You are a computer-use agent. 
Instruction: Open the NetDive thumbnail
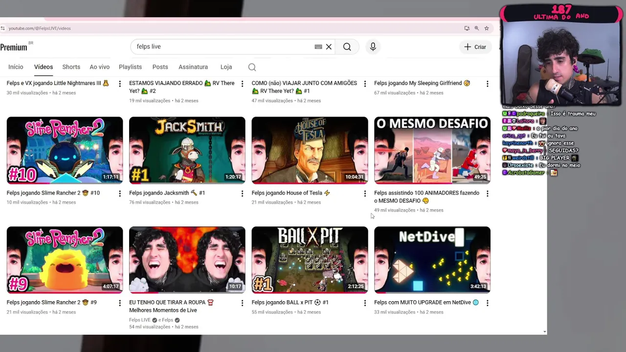(x=432, y=260)
